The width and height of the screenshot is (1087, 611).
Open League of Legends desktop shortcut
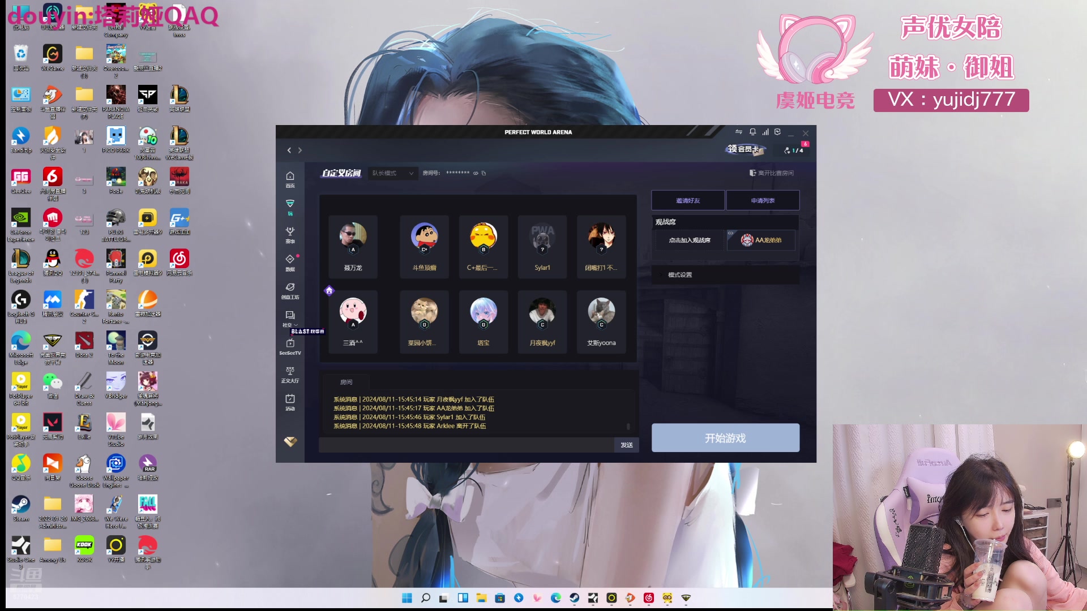click(x=21, y=265)
